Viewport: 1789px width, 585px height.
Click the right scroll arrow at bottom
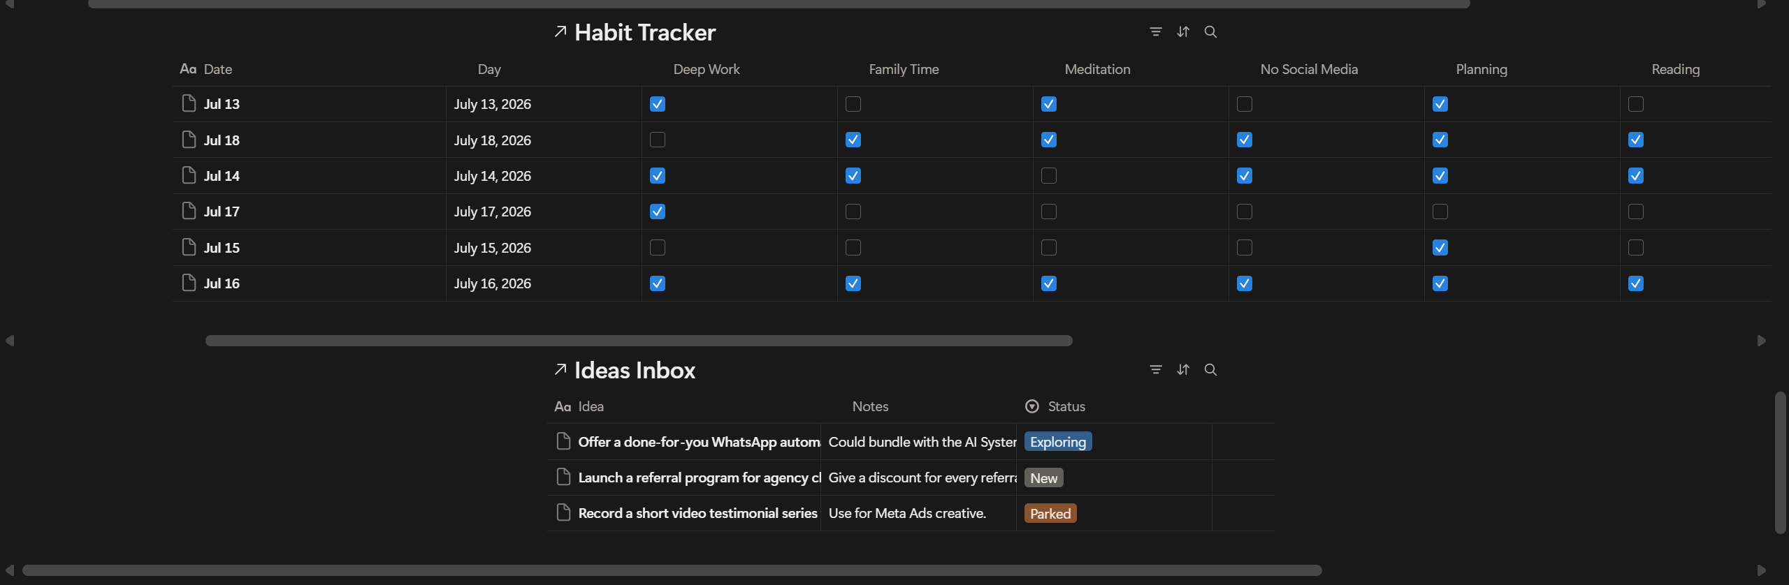pyautogui.click(x=1761, y=570)
